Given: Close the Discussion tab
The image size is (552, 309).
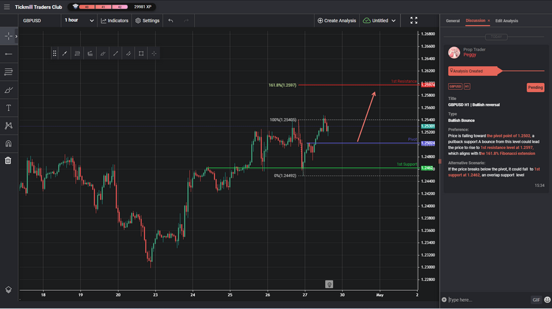Looking at the screenshot, I should click(489, 21).
